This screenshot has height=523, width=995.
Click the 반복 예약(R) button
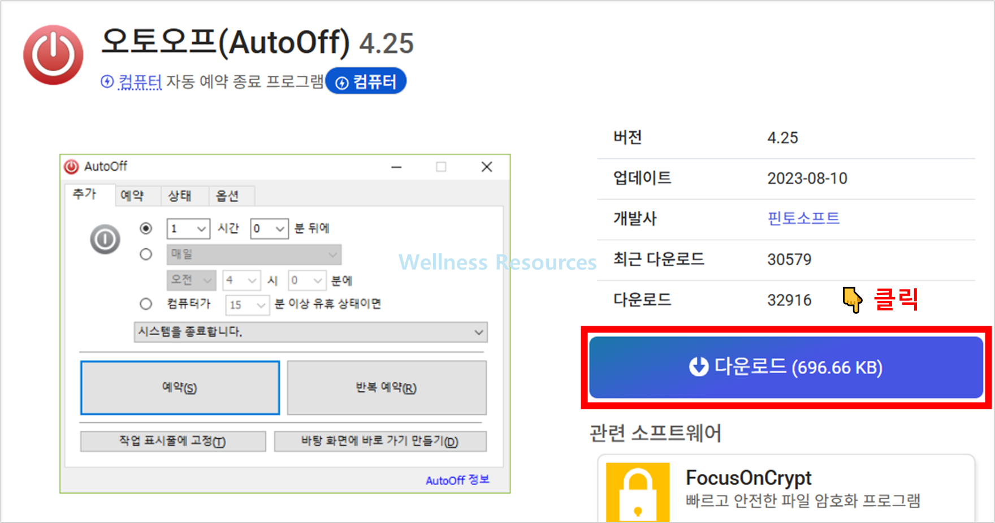click(x=387, y=388)
